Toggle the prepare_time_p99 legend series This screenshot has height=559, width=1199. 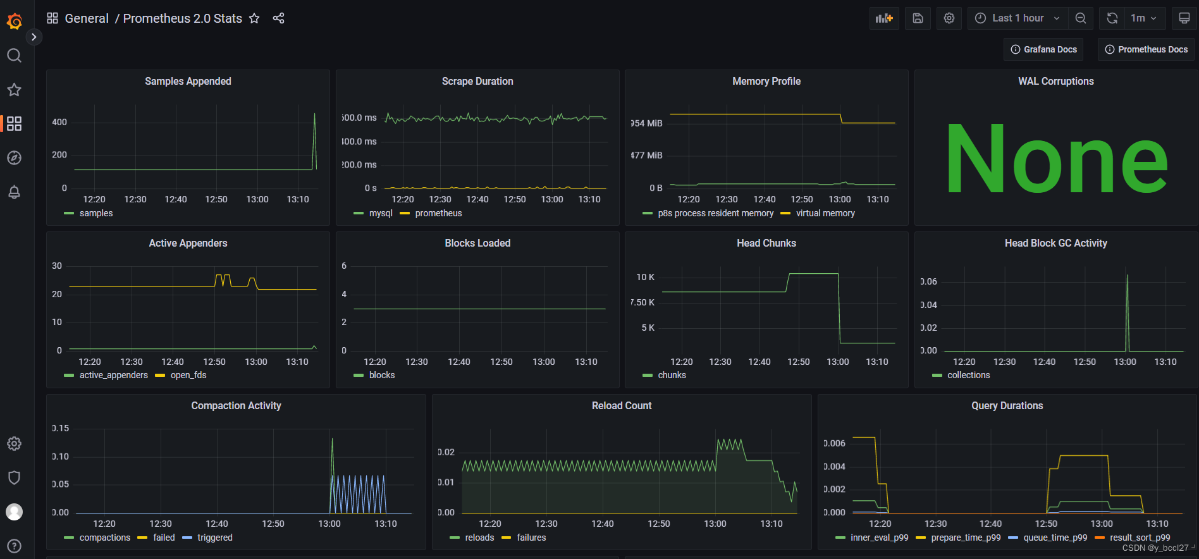(966, 537)
